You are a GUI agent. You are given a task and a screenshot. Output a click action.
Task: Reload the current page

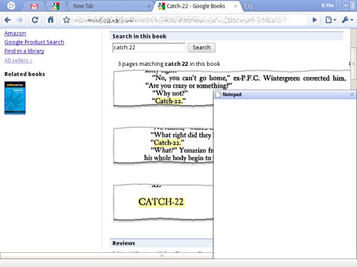pos(35,20)
